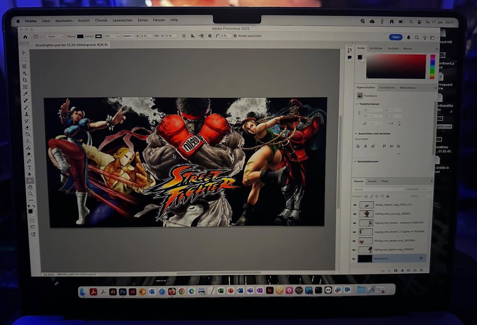This screenshot has width=477, height=325.
Task: Toggle Kanten ausrichten checkbox
Action: (235, 36)
